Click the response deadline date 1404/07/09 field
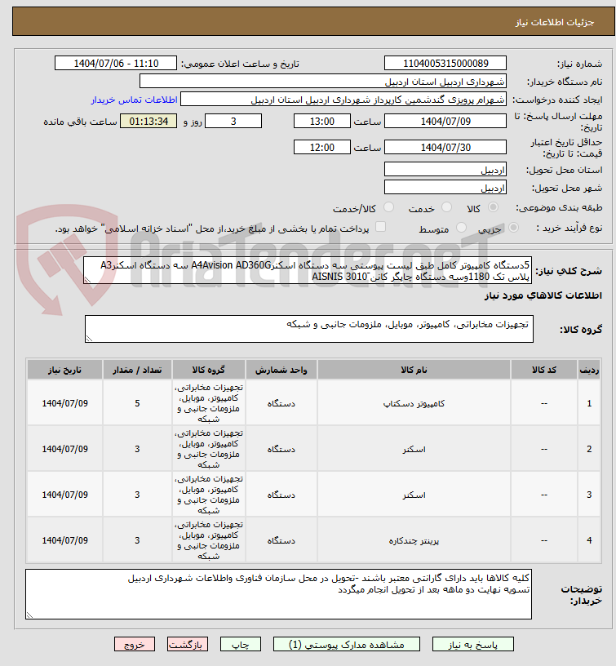This screenshot has height=666, width=616. click(x=445, y=121)
